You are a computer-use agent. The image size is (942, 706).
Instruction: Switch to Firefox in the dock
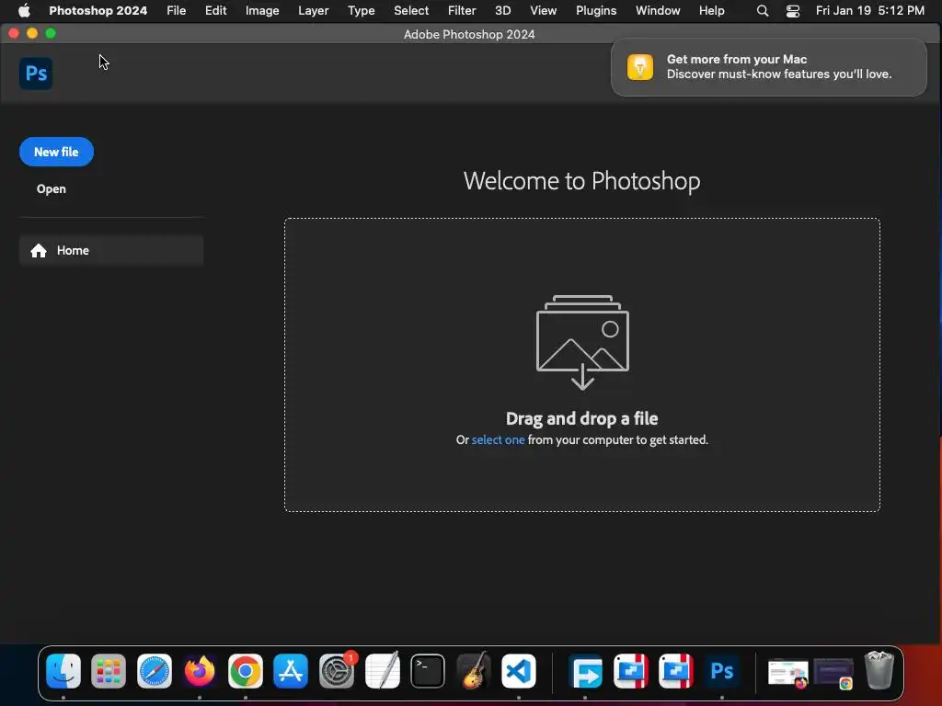point(200,670)
